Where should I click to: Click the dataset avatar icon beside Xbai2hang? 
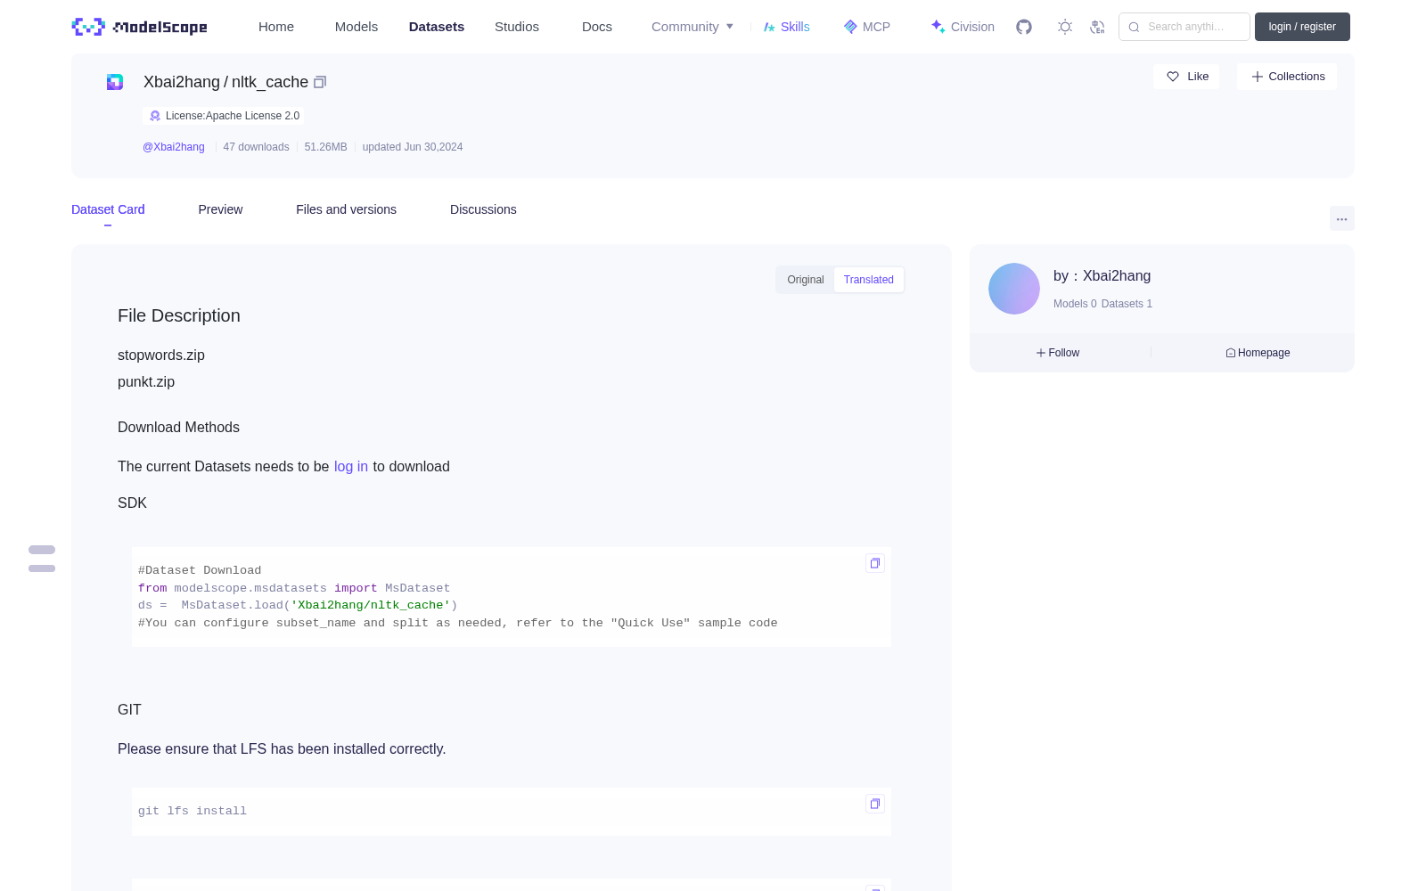(115, 82)
